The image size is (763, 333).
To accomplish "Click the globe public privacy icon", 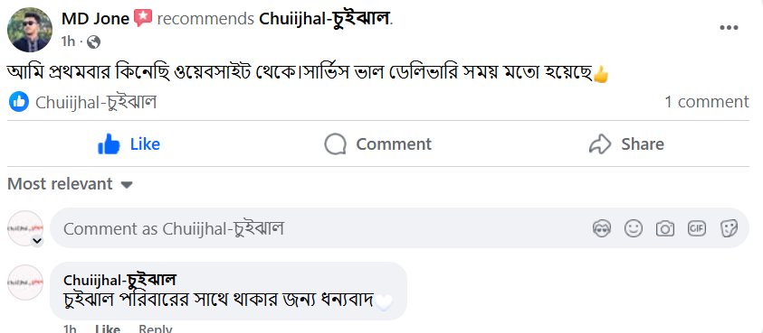I will point(93,42).
